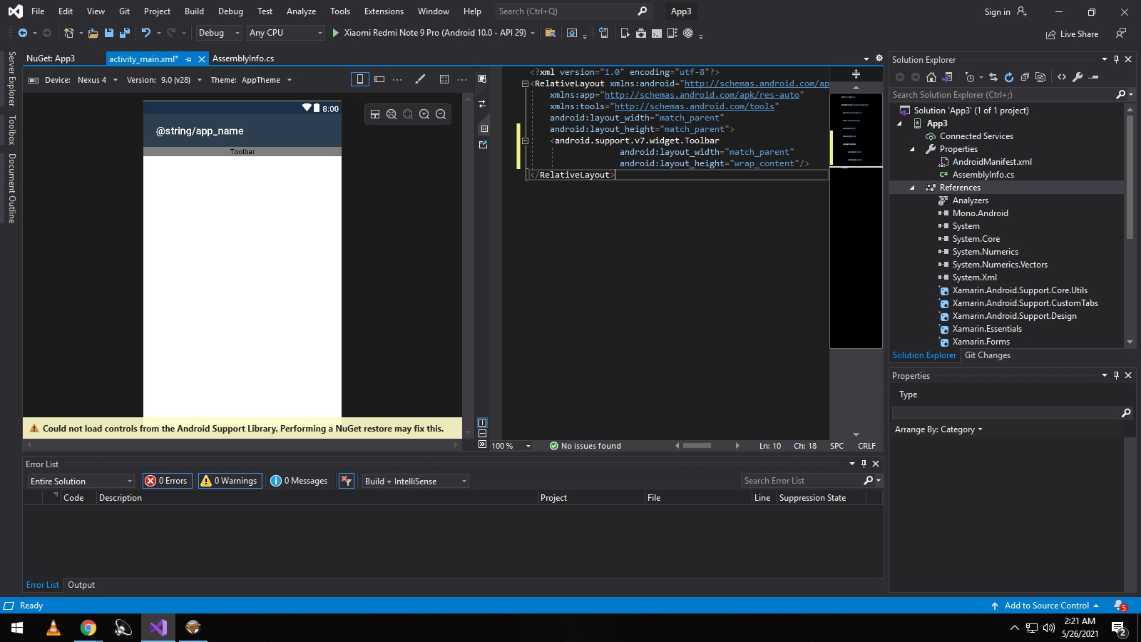
Task: Collapse the Properties folder node
Action: pos(912,149)
